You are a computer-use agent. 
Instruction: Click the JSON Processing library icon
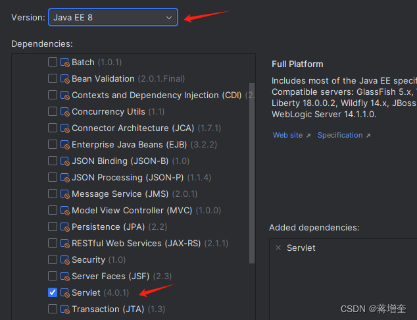(x=65, y=178)
